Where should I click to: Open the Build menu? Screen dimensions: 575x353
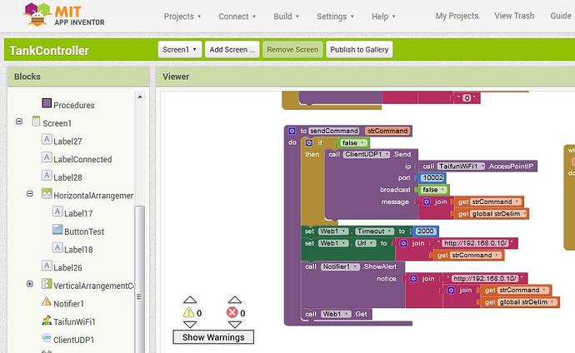tap(286, 17)
